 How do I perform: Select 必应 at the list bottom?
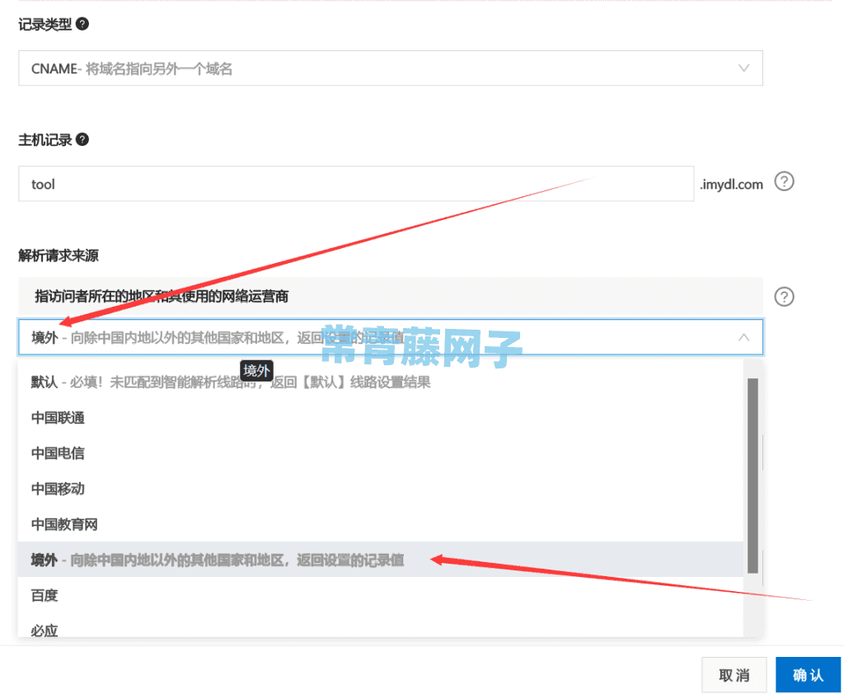(43, 629)
